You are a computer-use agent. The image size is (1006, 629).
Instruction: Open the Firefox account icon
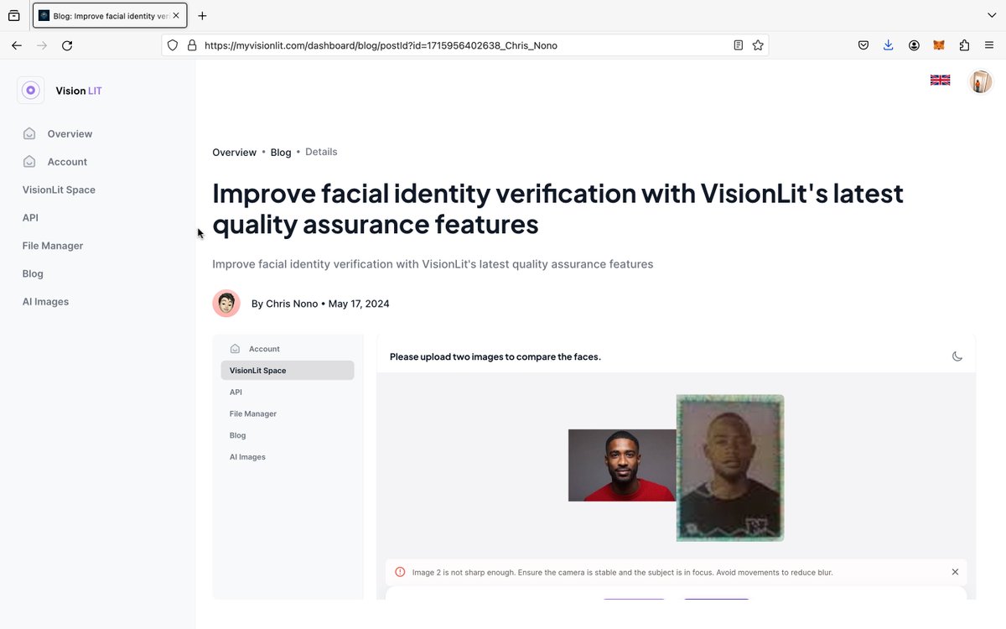pyautogui.click(x=914, y=45)
